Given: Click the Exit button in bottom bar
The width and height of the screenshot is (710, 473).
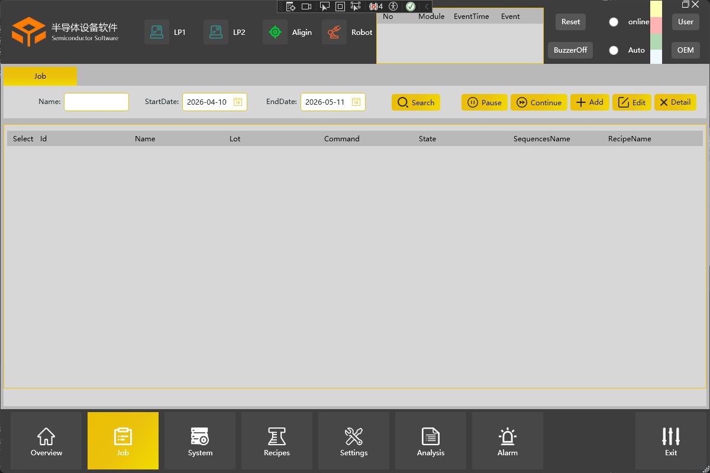Looking at the screenshot, I should tap(671, 441).
